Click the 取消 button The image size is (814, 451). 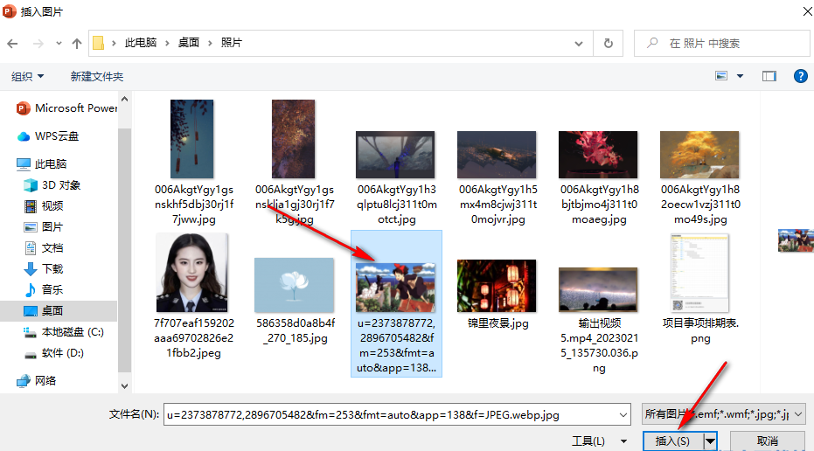pyautogui.click(x=767, y=441)
